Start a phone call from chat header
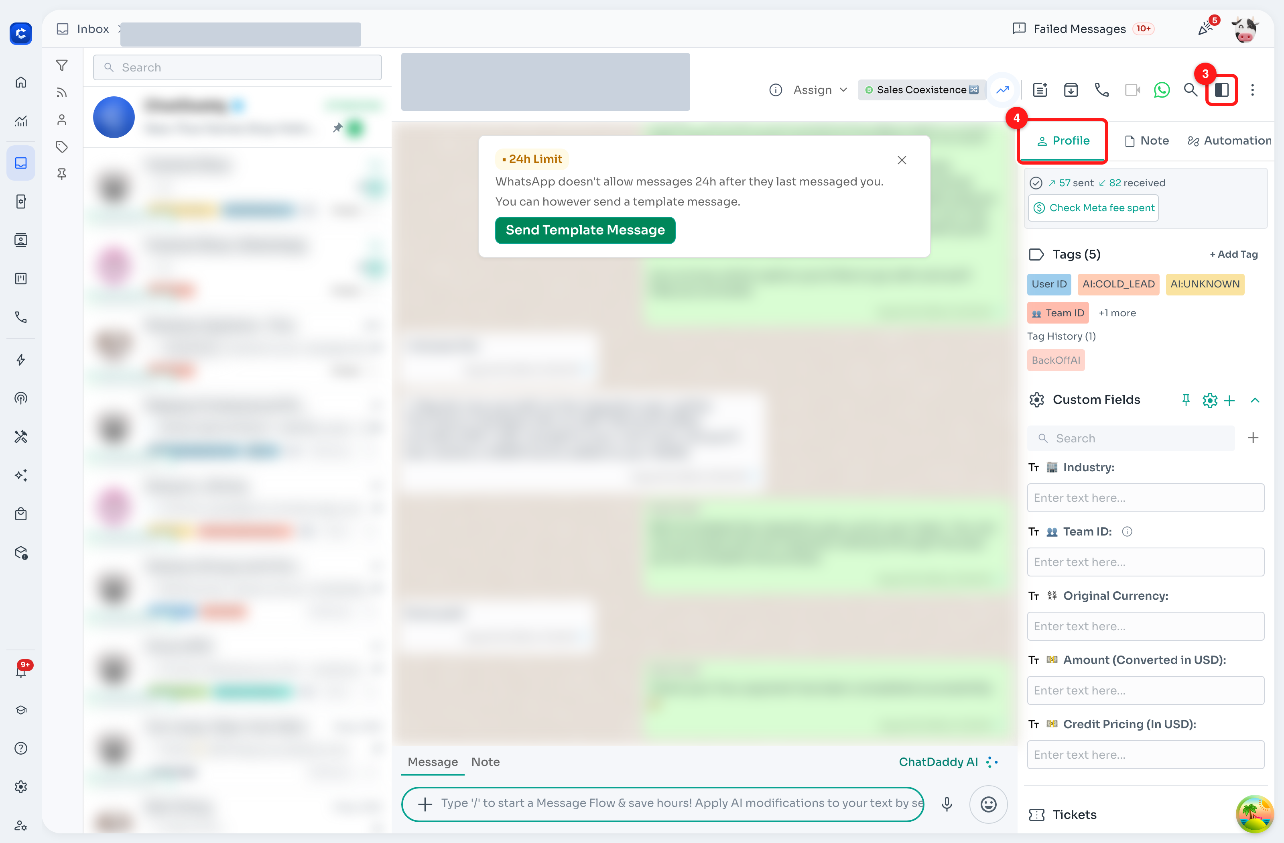The width and height of the screenshot is (1284, 843). pyautogui.click(x=1101, y=90)
